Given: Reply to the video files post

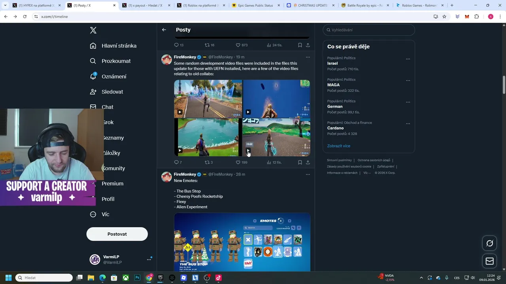Looking at the screenshot, I should 178,162.
